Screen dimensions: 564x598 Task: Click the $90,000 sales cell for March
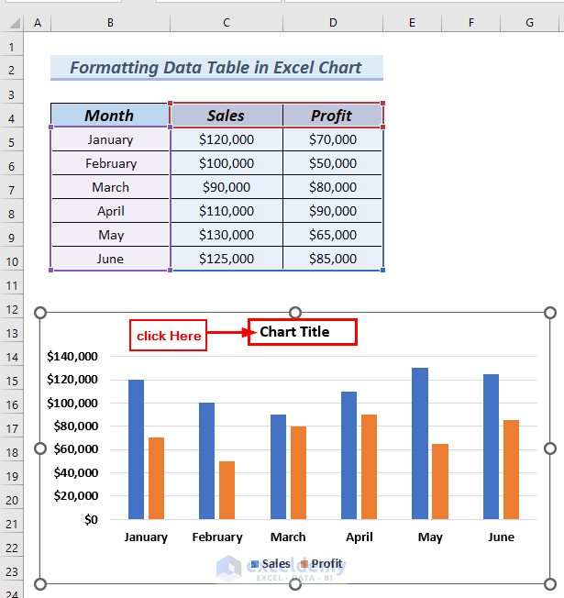click(x=227, y=187)
